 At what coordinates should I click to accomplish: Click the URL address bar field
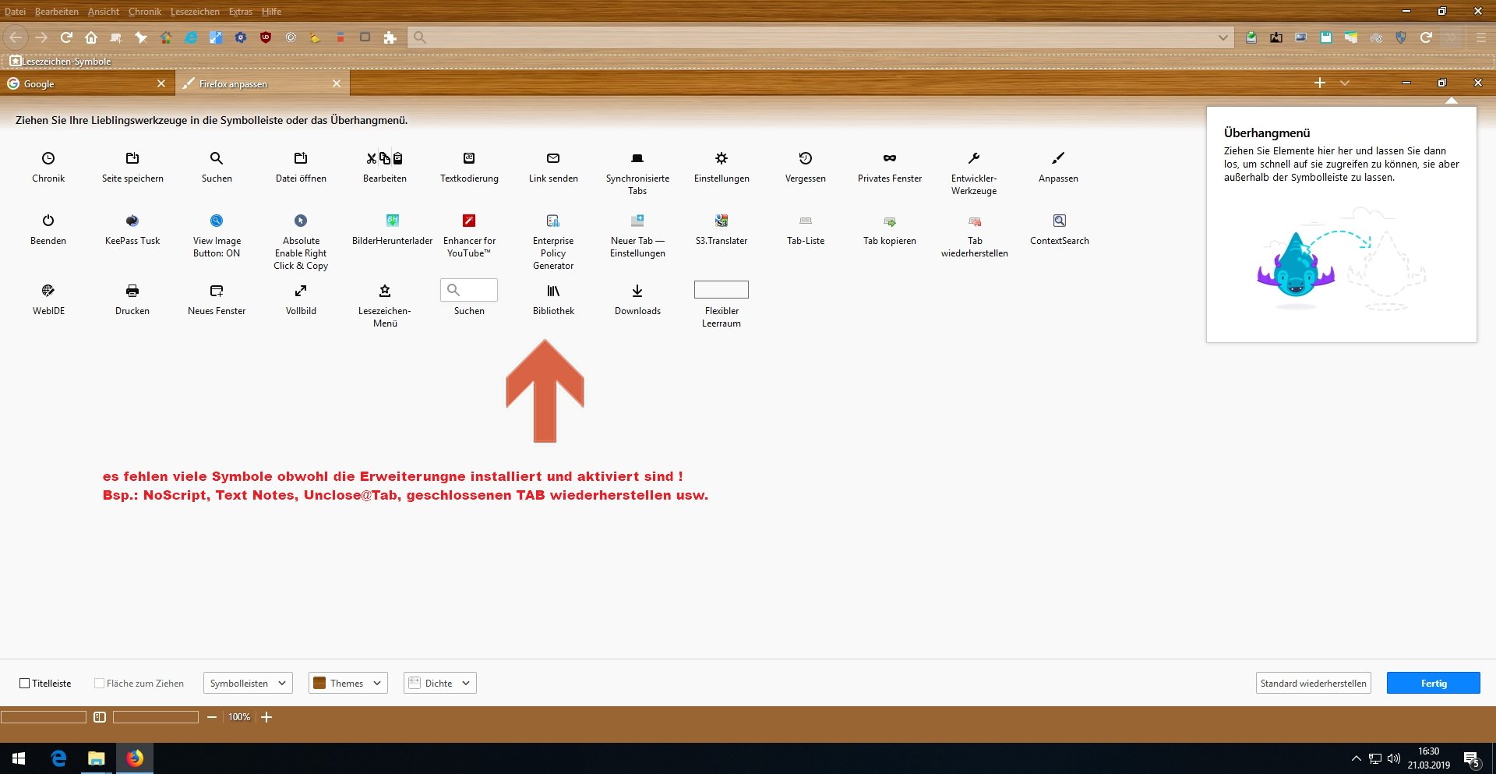click(820, 37)
